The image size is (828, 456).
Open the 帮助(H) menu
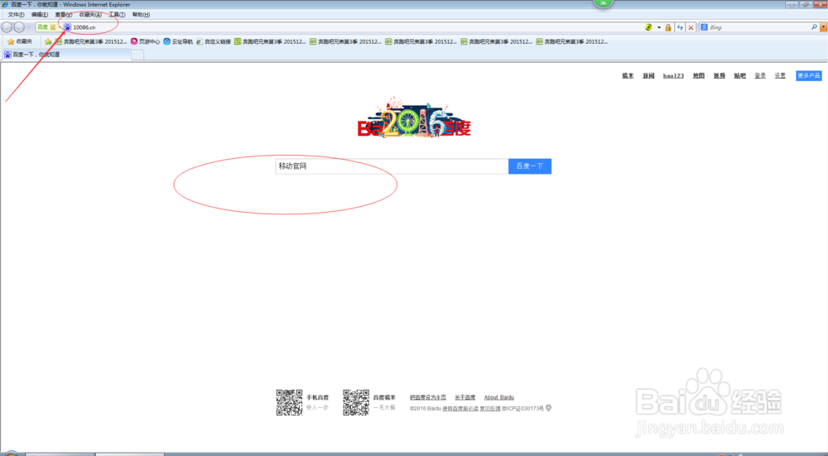(141, 15)
